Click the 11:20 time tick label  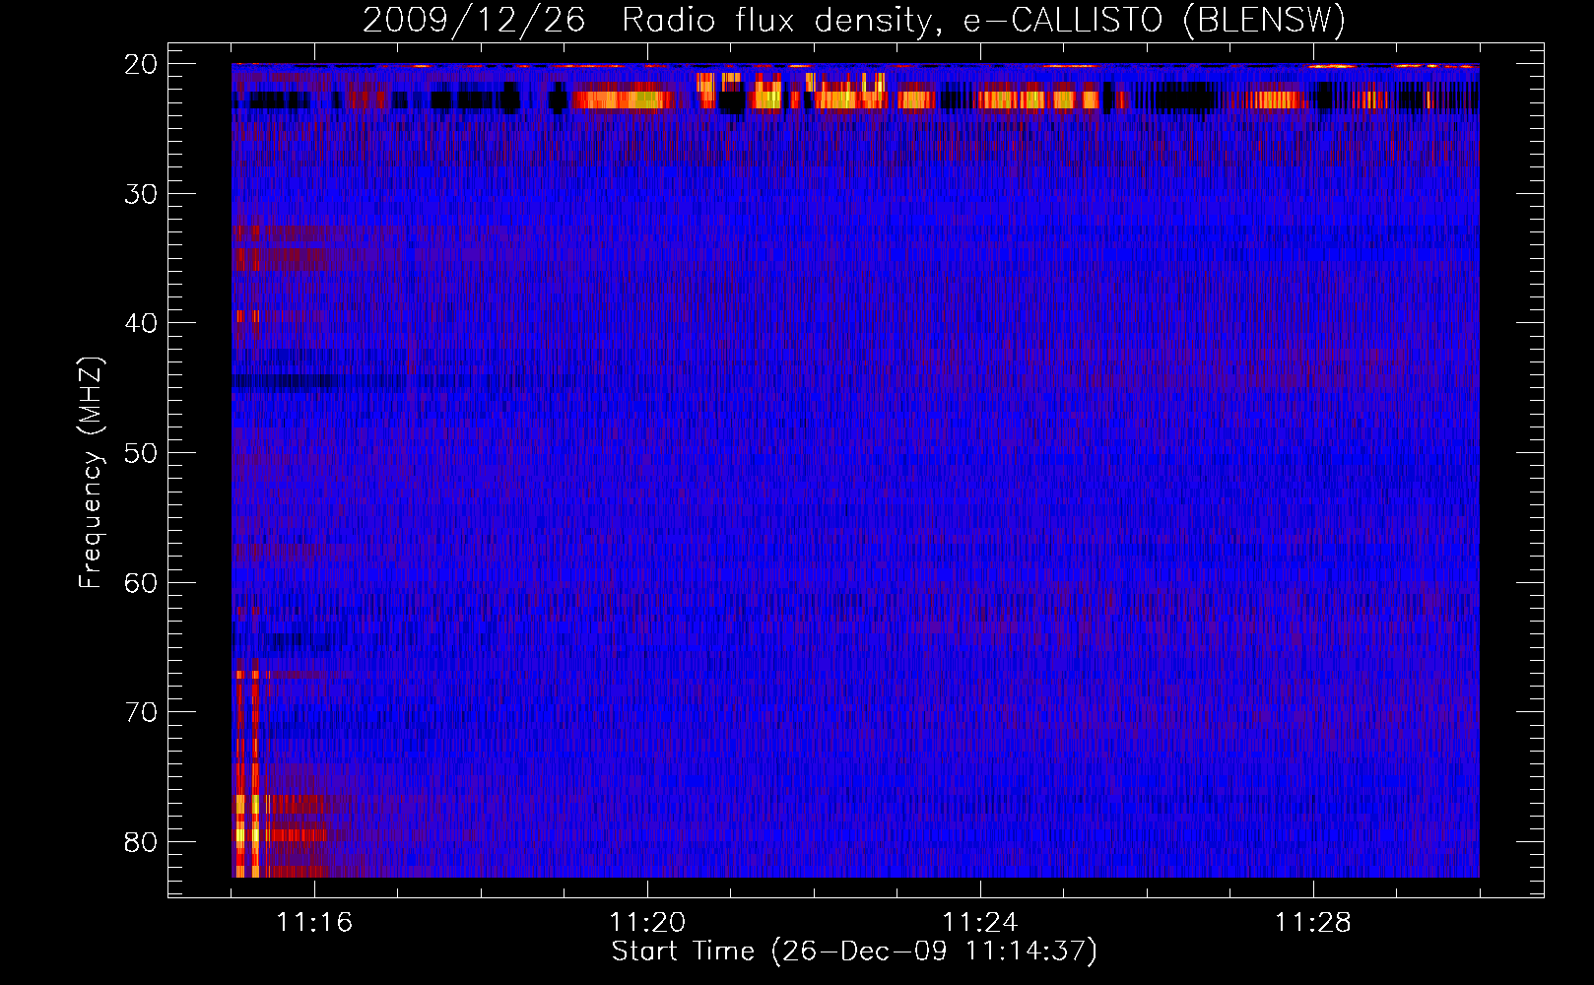pos(647,923)
